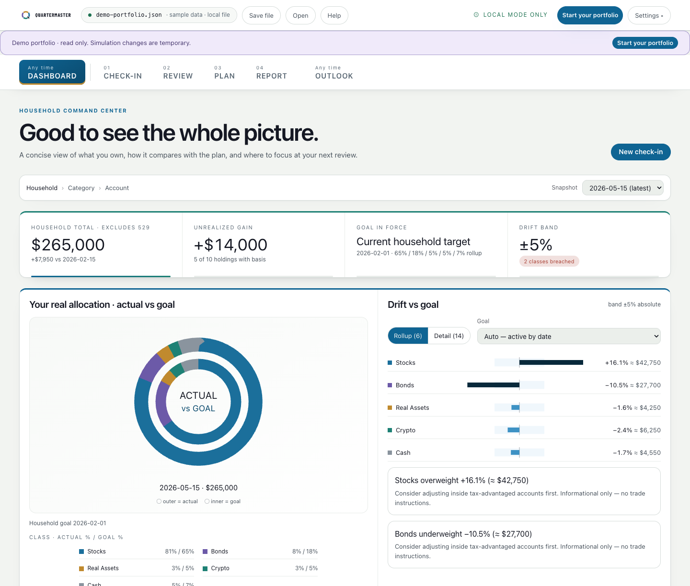The image size is (690, 586).
Task: Click the outer = actual legend marker
Action: click(x=159, y=501)
